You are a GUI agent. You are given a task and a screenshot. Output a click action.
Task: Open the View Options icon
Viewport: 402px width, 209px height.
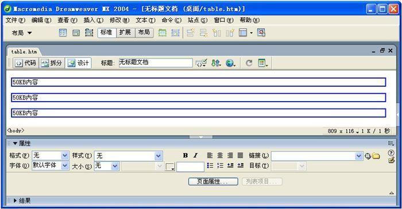pos(263,63)
